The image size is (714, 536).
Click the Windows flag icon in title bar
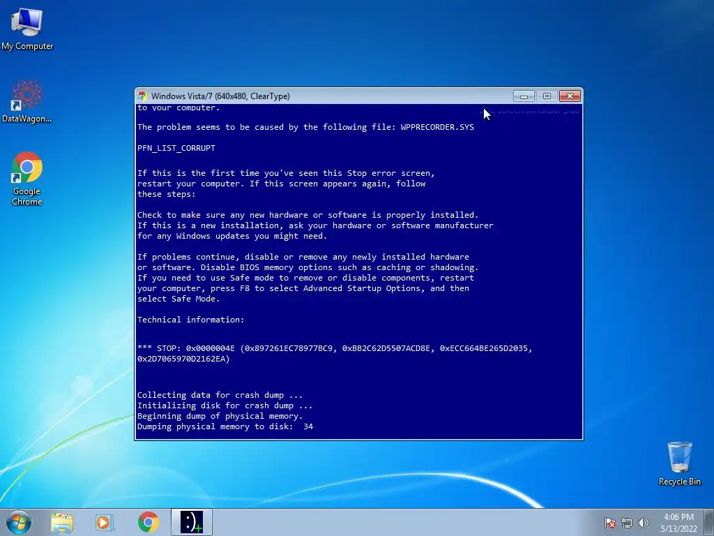[143, 96]
